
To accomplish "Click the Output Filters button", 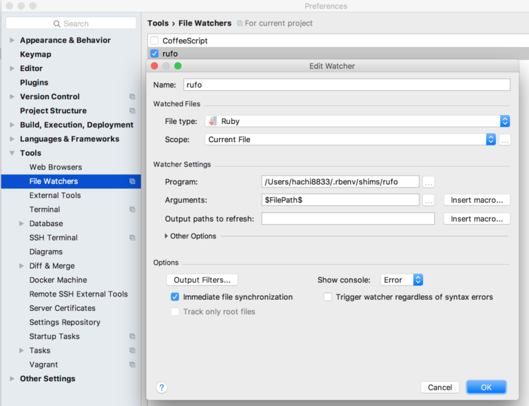I will 202,280.
